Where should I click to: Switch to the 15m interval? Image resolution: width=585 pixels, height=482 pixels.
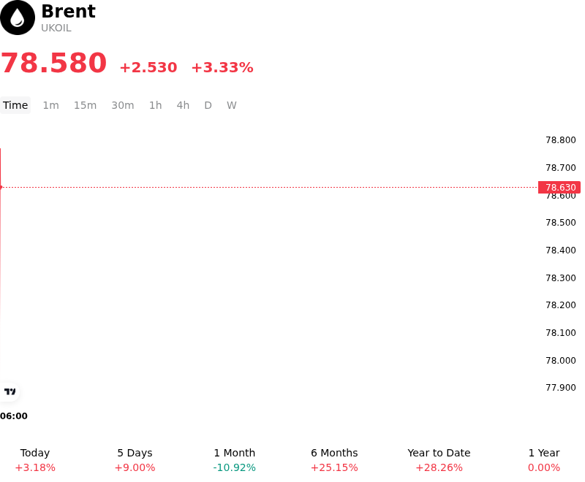[85, 105]
